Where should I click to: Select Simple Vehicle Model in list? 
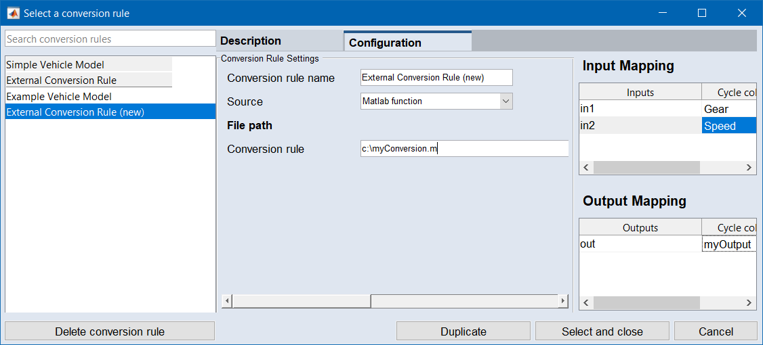[x=56, y=65]
